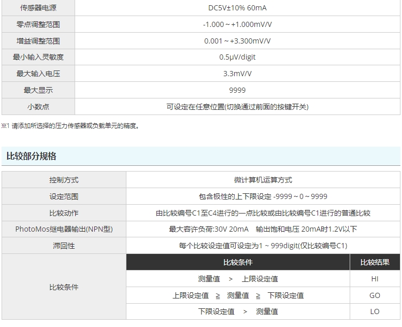Click the '零点调整范围' row label
402x327 pixels.
[x=38, y=24]
